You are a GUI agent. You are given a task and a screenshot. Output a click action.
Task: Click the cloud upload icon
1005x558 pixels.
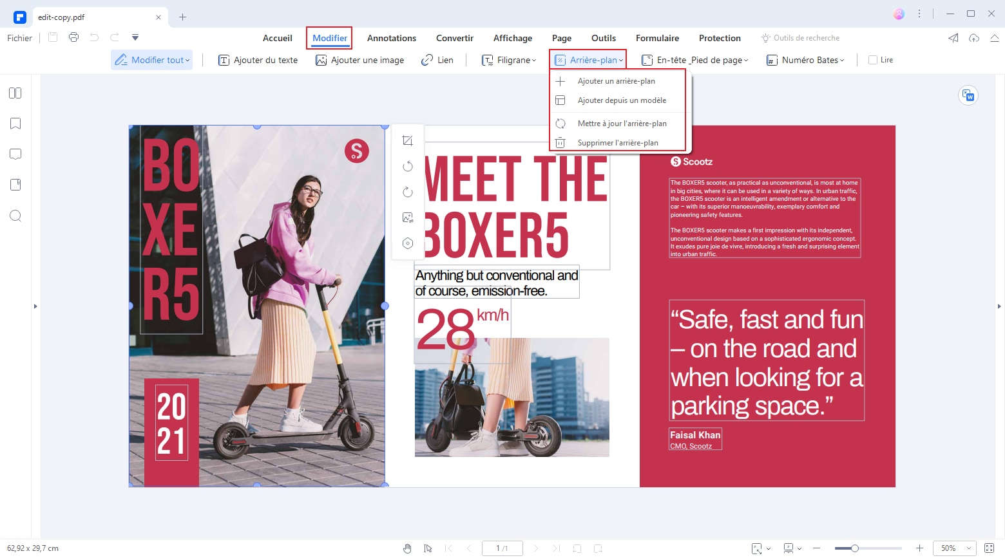tap(974, 38)
